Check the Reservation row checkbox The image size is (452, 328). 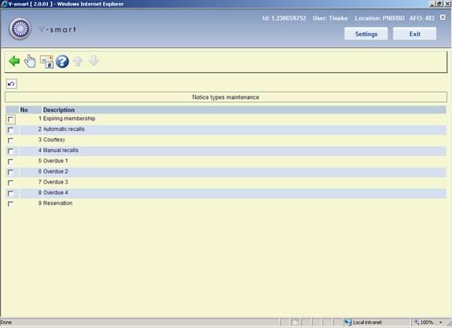[x=10, y=204]
